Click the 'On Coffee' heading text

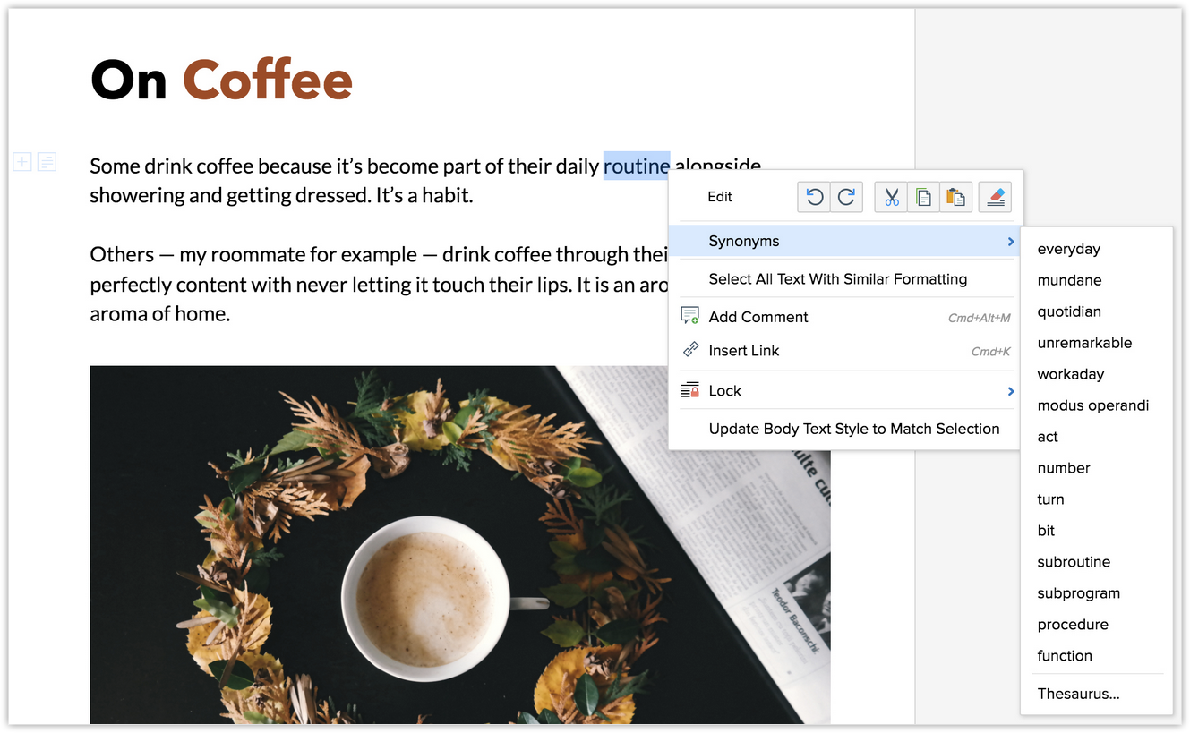coord(221,80)
